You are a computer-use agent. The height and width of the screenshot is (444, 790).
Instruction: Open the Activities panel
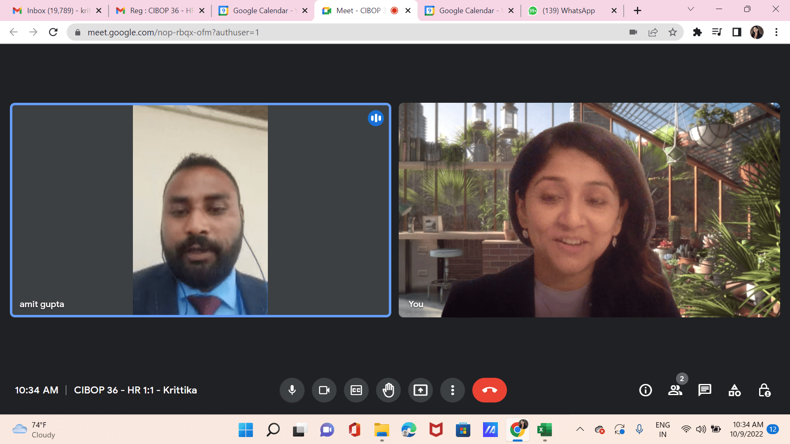pos(734,390)
